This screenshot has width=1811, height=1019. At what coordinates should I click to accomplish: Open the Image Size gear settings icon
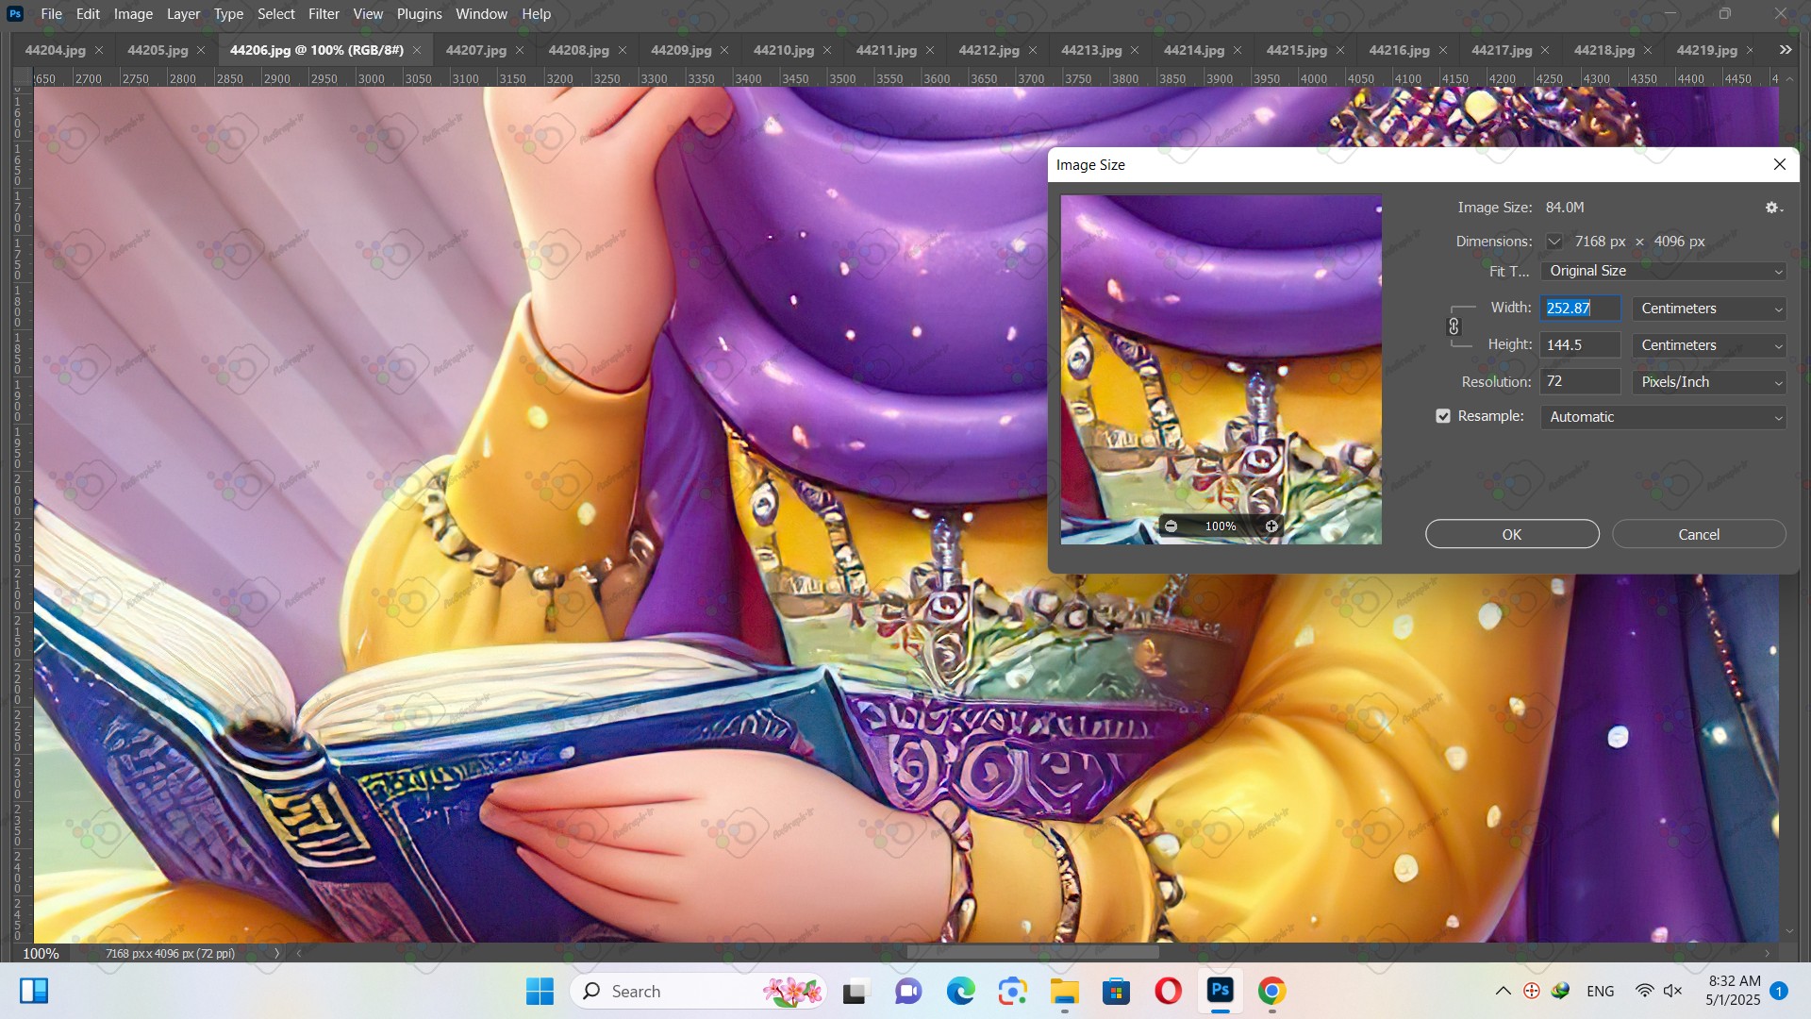point(1773,208)
